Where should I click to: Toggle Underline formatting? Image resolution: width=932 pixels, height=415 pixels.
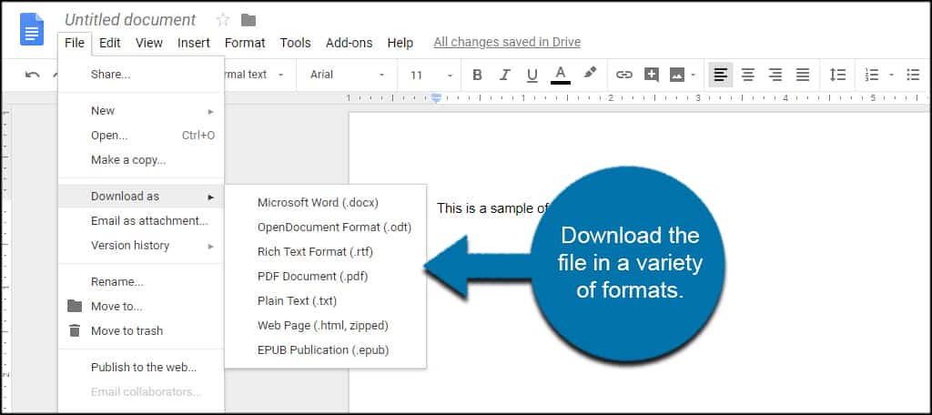pyautogui.click(x=532, y=75)
